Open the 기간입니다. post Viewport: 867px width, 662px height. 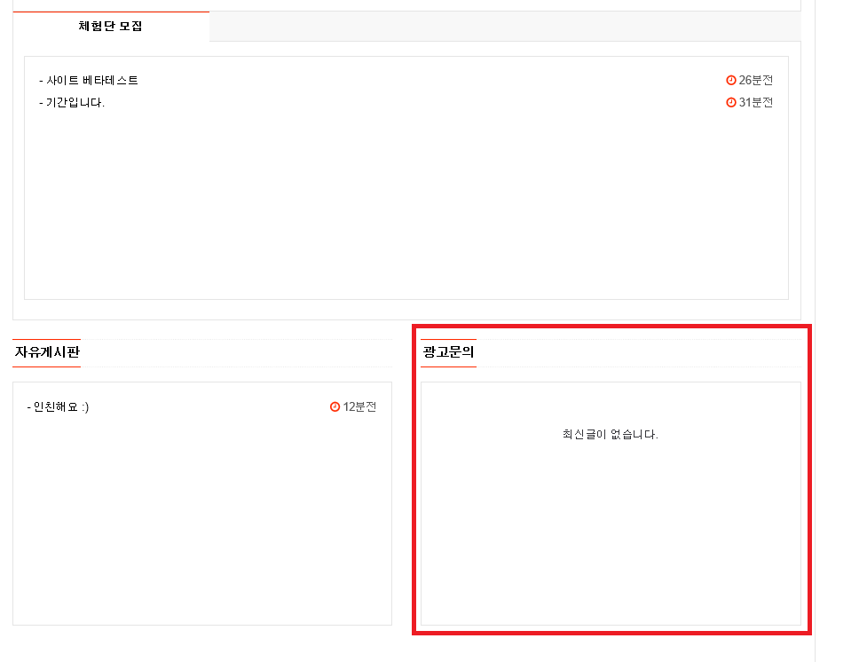coord(75,103)
